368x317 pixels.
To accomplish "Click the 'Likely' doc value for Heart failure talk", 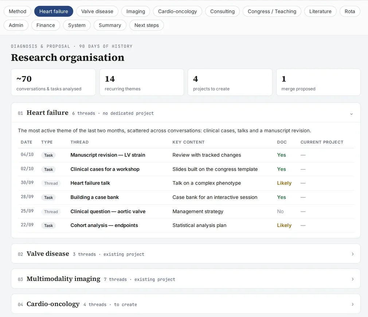I will coord(284,183).
